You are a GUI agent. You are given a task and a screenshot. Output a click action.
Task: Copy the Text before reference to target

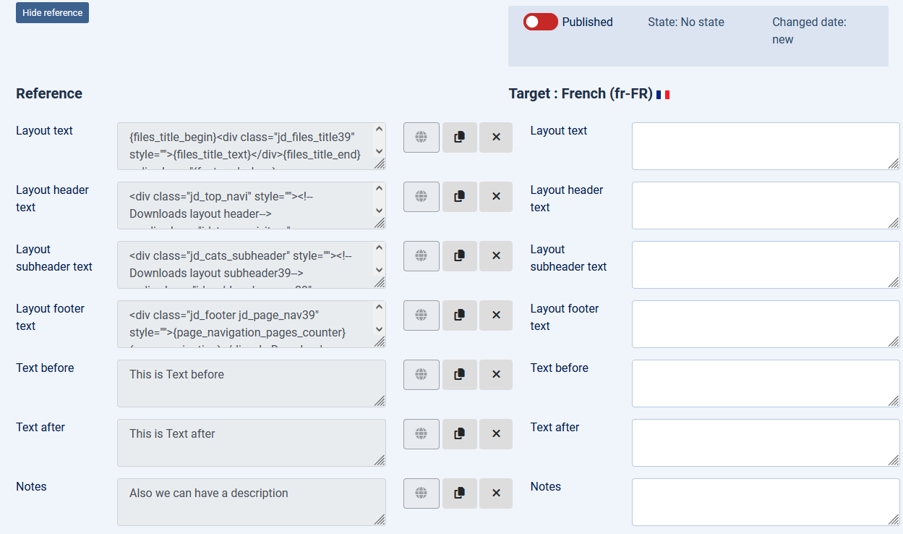point(459,375)
